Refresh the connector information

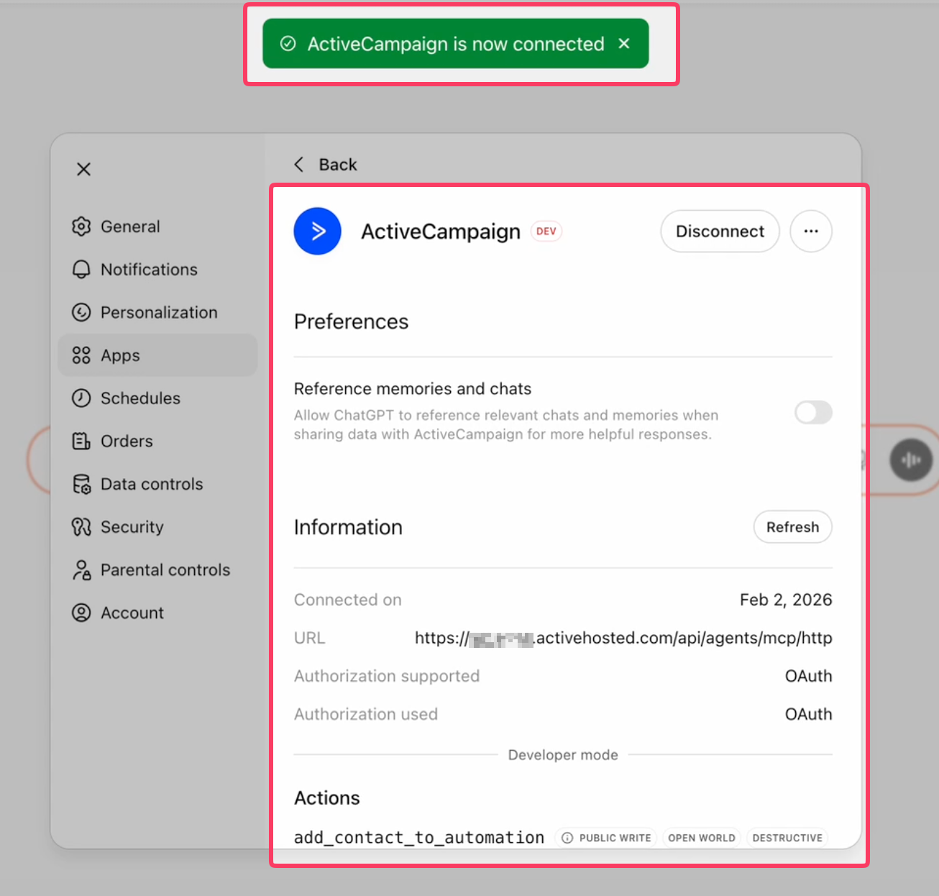[792, 527]
